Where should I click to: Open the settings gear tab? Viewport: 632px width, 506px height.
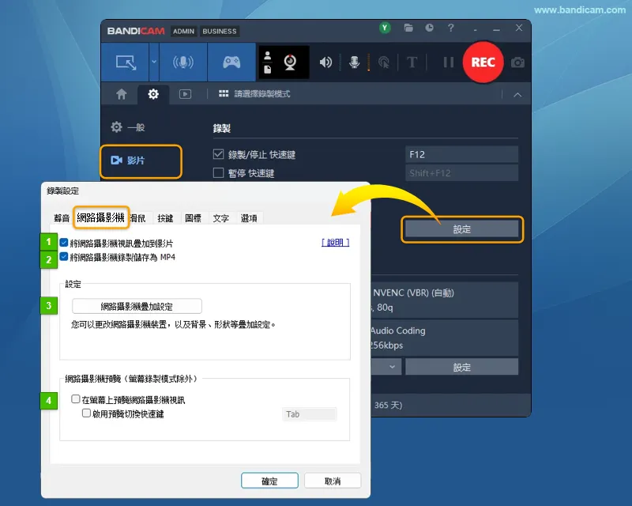[153, 94]
